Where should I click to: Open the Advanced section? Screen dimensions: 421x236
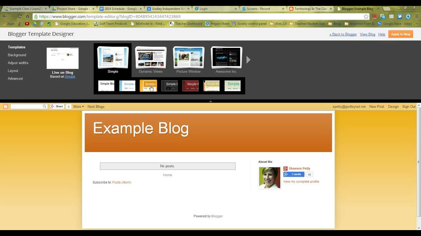click(15, 79)
